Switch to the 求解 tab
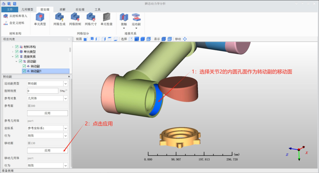The height and width of the screenshot is (173, 319). click(62, 9)
